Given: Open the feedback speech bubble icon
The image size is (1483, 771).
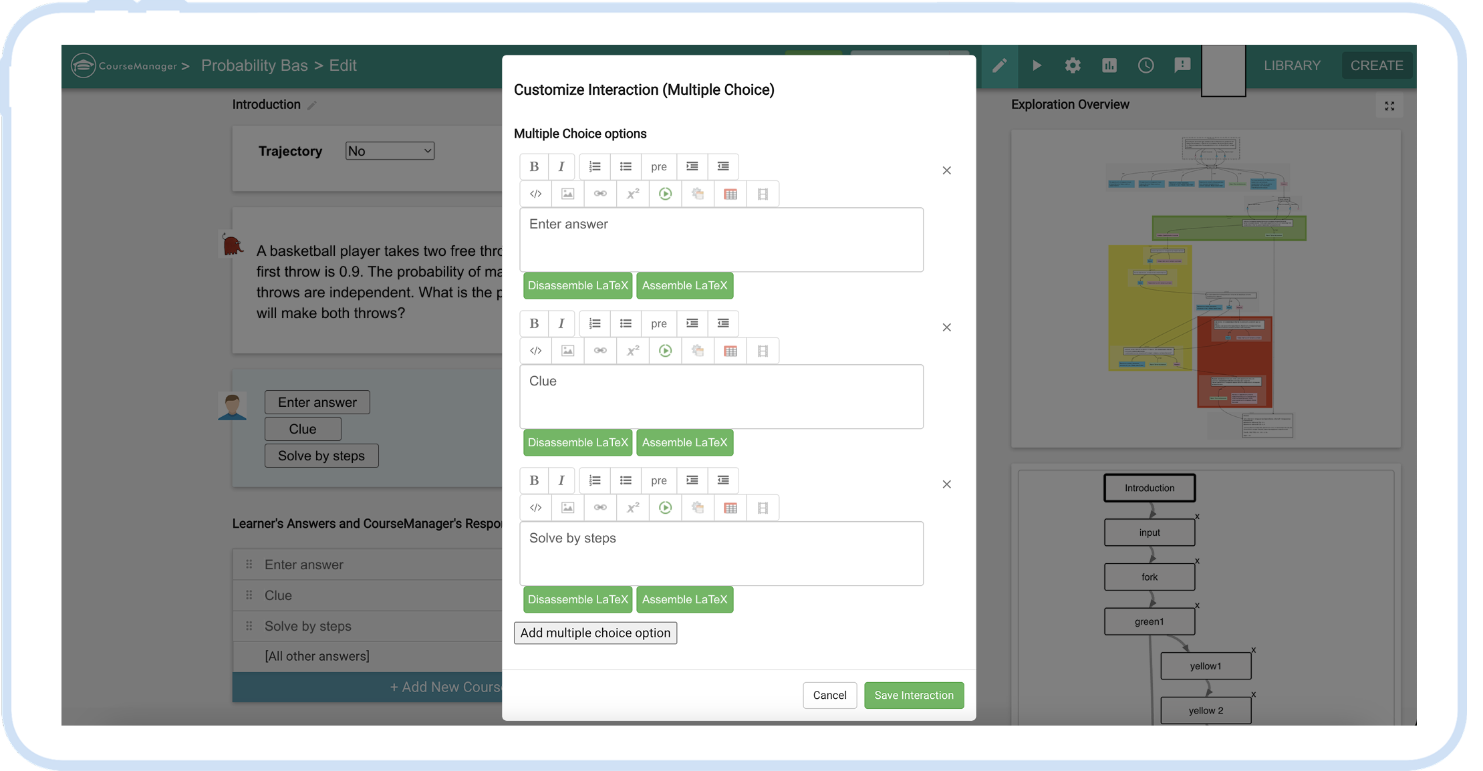Looking at the screenshot, I should tap(1182, 65).
